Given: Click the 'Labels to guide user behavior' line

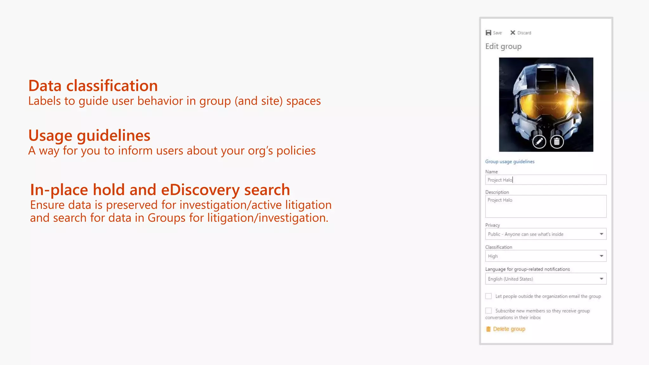Looking at the screenshot, I should tap(174, 101).
